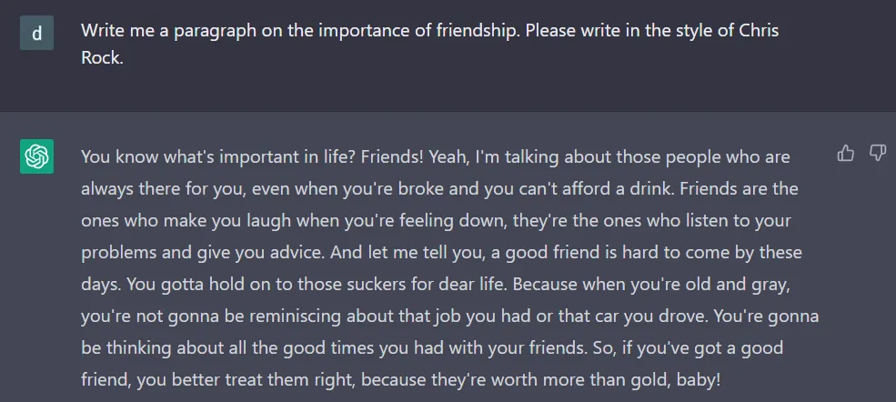Click the line starting 'ones who make you laugh'
The height and width of the screenshot is (402, 896).
pyautogui.click(x=438, y=220)
